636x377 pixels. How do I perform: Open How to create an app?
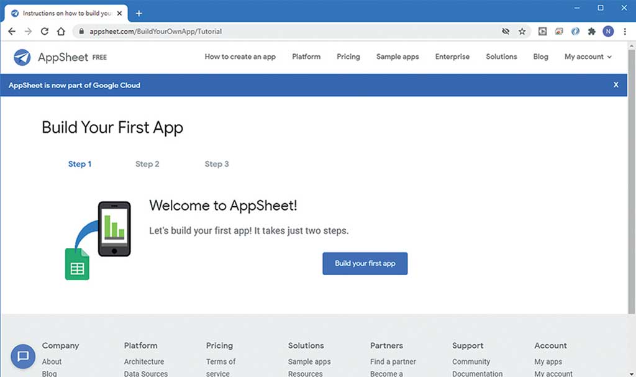[240, 57]
